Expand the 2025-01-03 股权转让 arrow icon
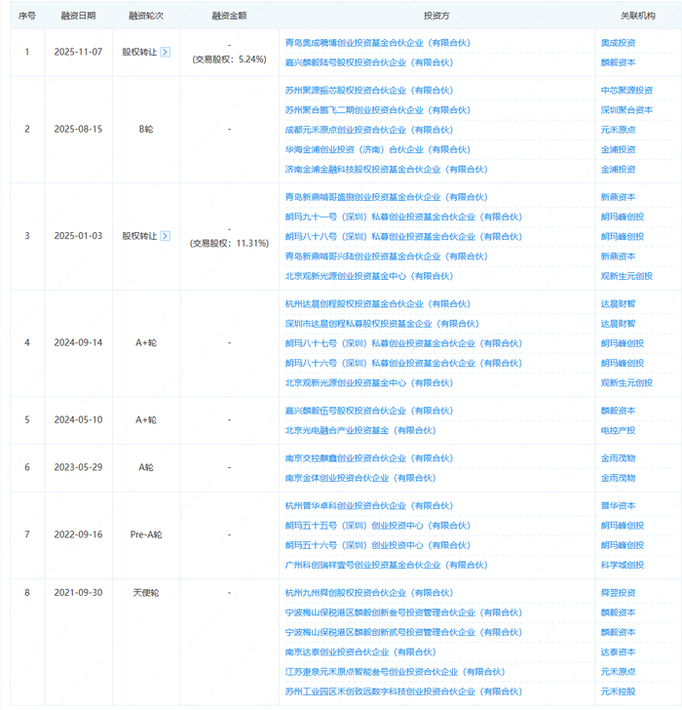The image size is (682, 710). (165, 236)
